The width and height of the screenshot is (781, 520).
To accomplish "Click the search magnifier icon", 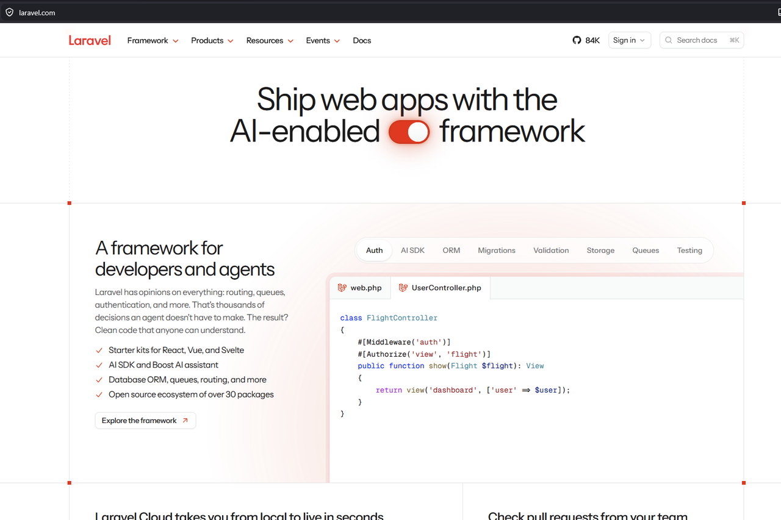I will pyautogui.click(x=669, y=40).
